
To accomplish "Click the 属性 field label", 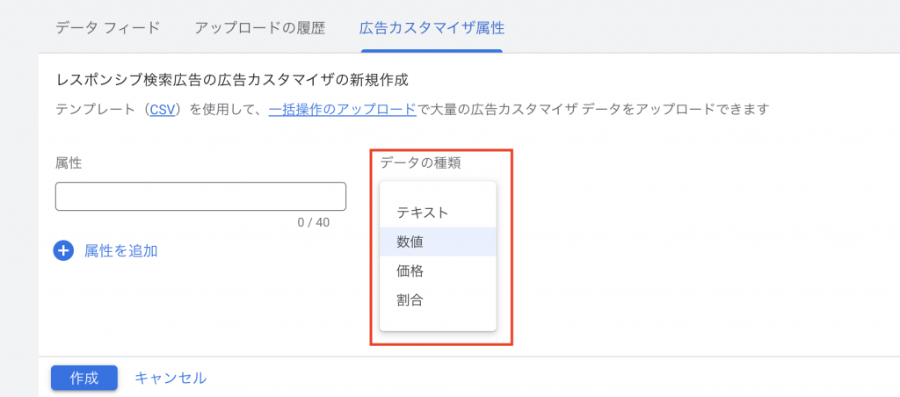I will tap(69, 162).
